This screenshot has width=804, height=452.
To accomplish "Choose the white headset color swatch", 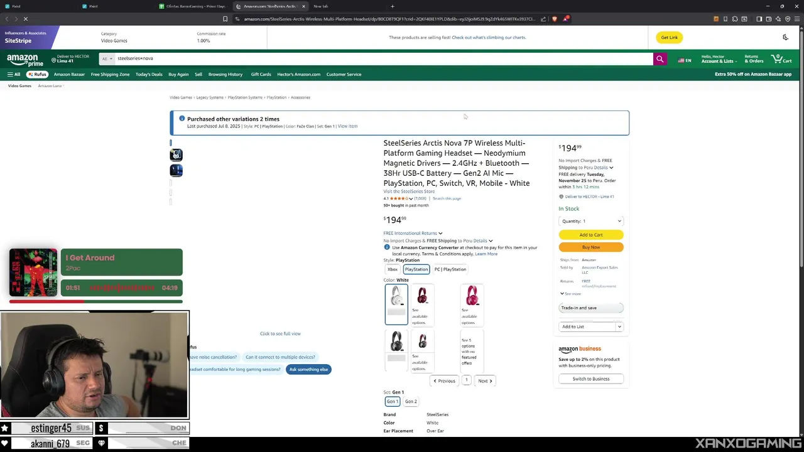I will [396, 304].
